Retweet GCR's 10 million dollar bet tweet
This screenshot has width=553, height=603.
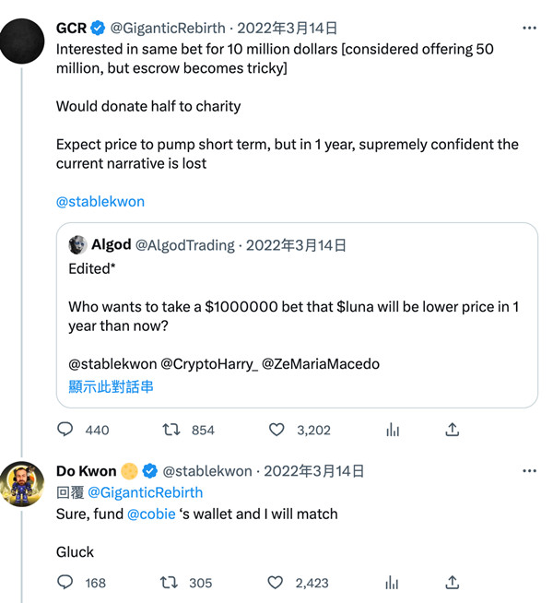coord(171,430)
